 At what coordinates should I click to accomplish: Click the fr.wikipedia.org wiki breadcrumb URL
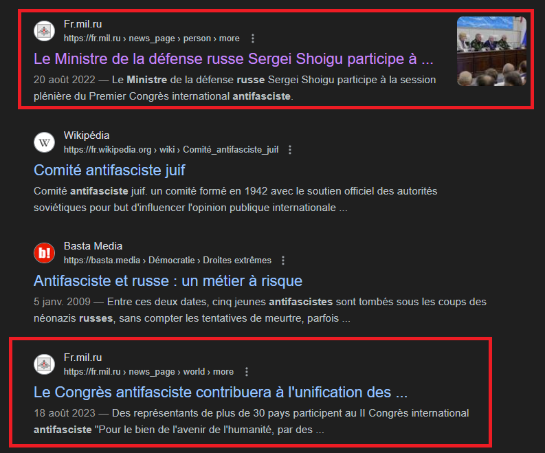click(171, 150)
